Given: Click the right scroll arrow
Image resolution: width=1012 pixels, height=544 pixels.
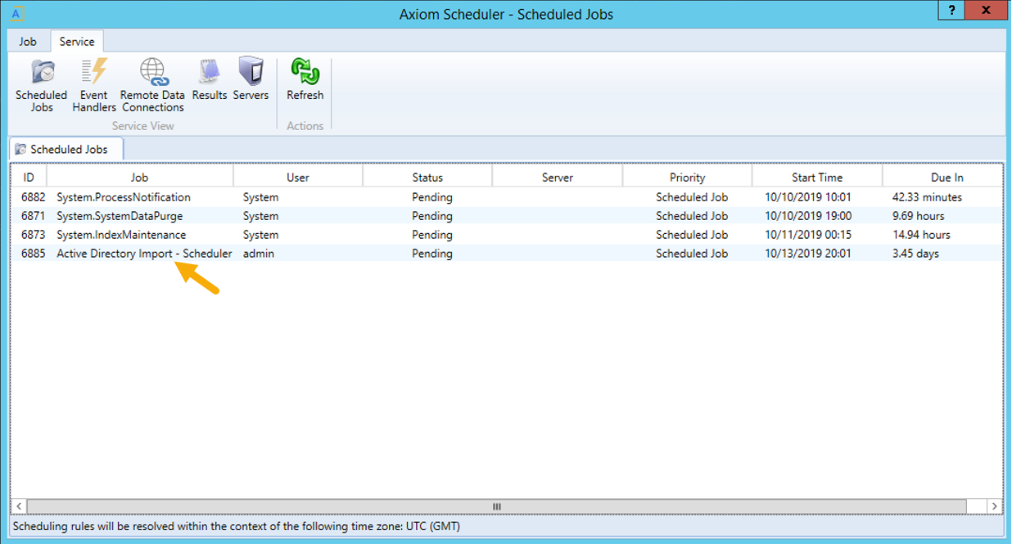Looking at the screenshot, I should (994, 506).
